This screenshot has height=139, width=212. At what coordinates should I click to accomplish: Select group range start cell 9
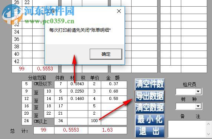[27, 92]
